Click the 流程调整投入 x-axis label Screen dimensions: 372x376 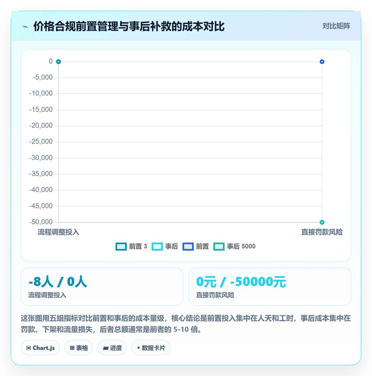[58, 232]
